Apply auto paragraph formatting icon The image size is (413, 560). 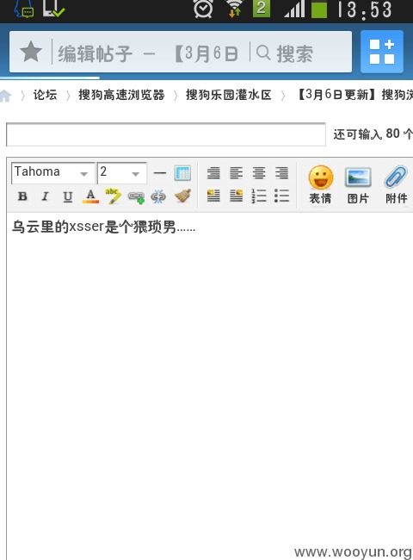click(x=213, y=173)
